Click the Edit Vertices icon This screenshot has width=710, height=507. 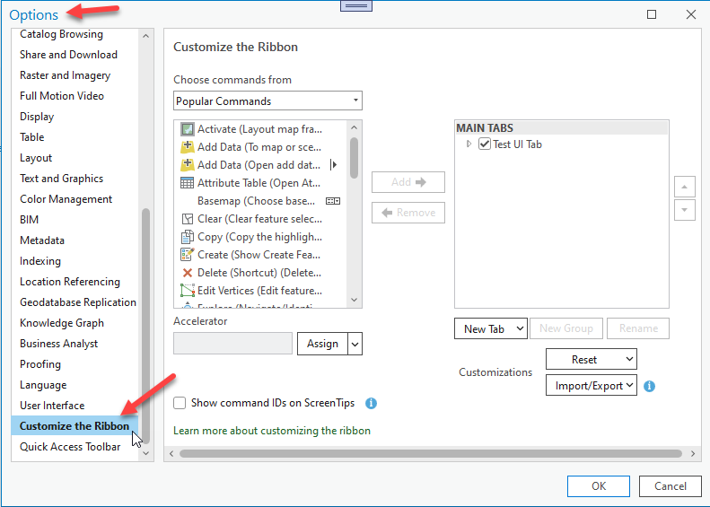pos(187,290)
